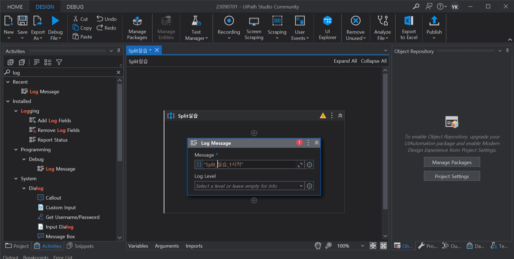The width and height of the screenshot is (514, 259).
Task: Redo the last action
Action: pos(107,28)
